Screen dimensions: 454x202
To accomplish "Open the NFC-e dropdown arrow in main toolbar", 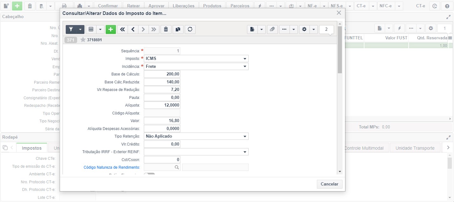I will click(399, 6).
